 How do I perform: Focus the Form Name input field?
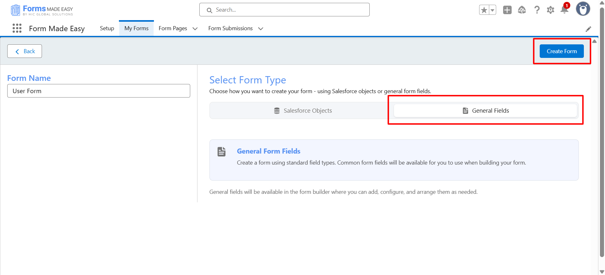(x=99, y=91)
